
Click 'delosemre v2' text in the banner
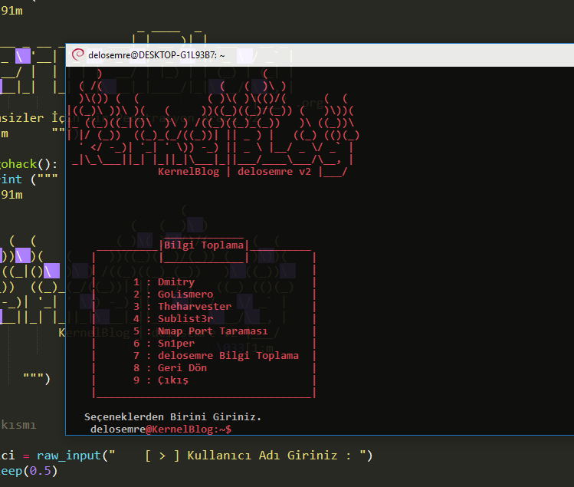pyautogui.click(x=274, y=172)
